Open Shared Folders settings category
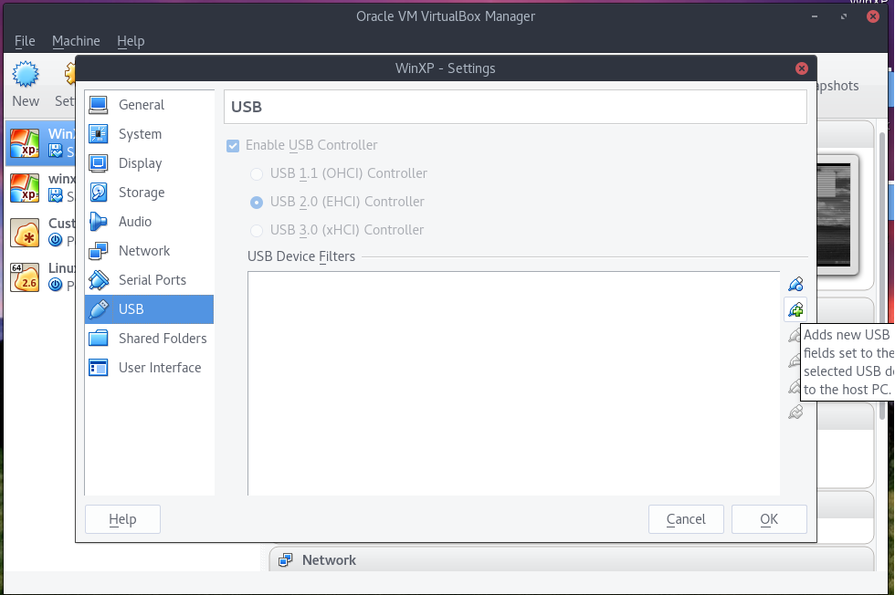 tap(149, 339)
